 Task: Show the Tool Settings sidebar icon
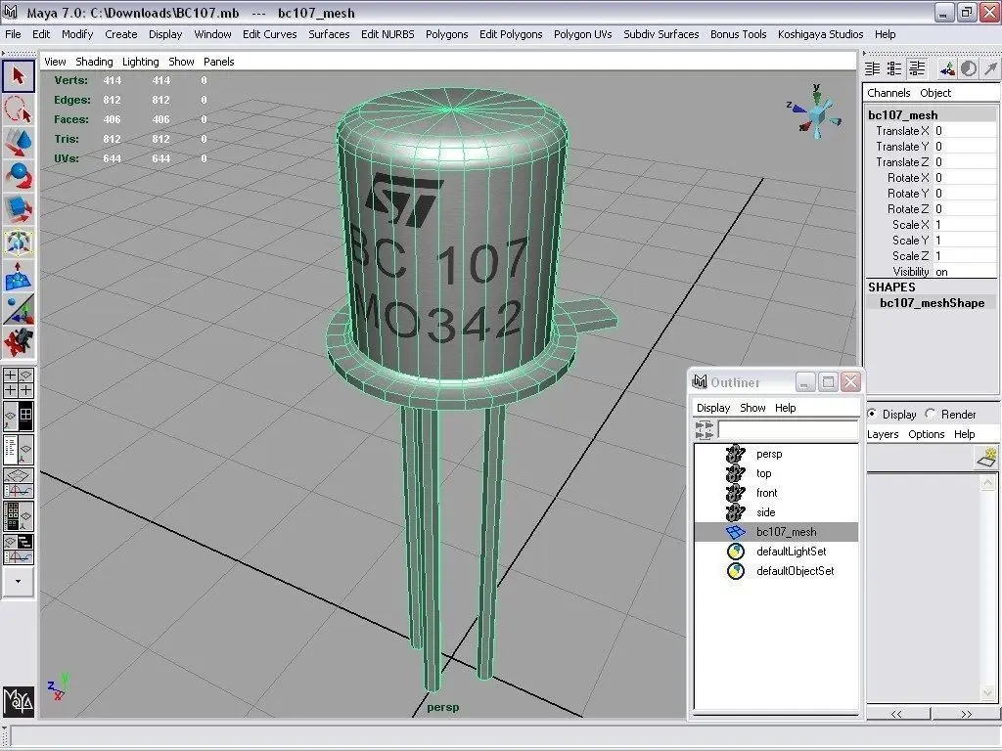click(894, 68)
